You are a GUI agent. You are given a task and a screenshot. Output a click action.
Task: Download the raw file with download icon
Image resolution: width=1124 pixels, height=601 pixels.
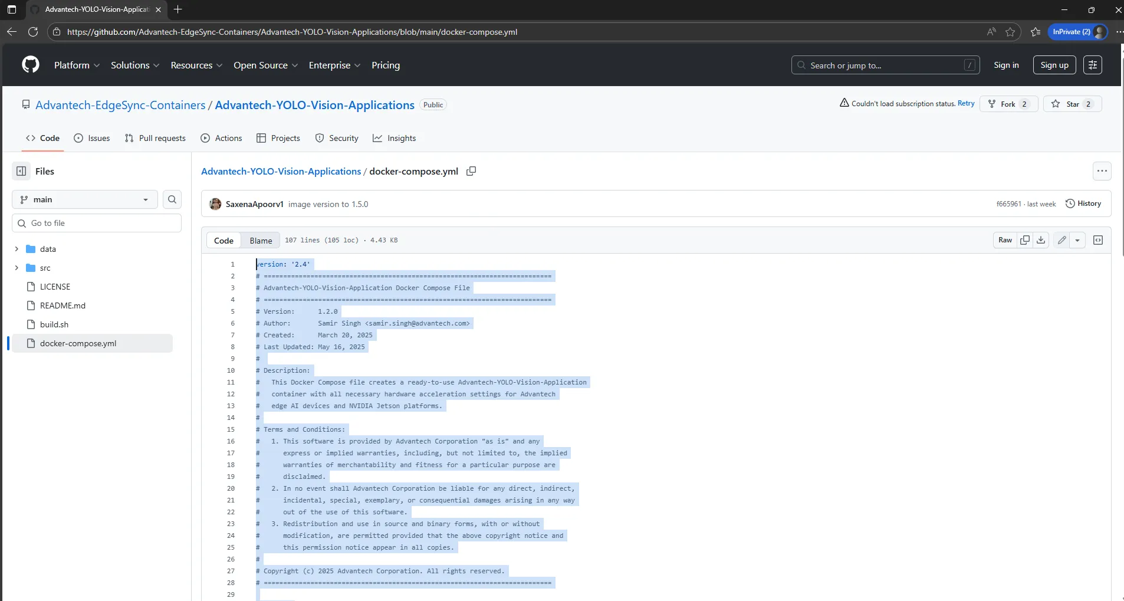click(x=1041, y=240)
